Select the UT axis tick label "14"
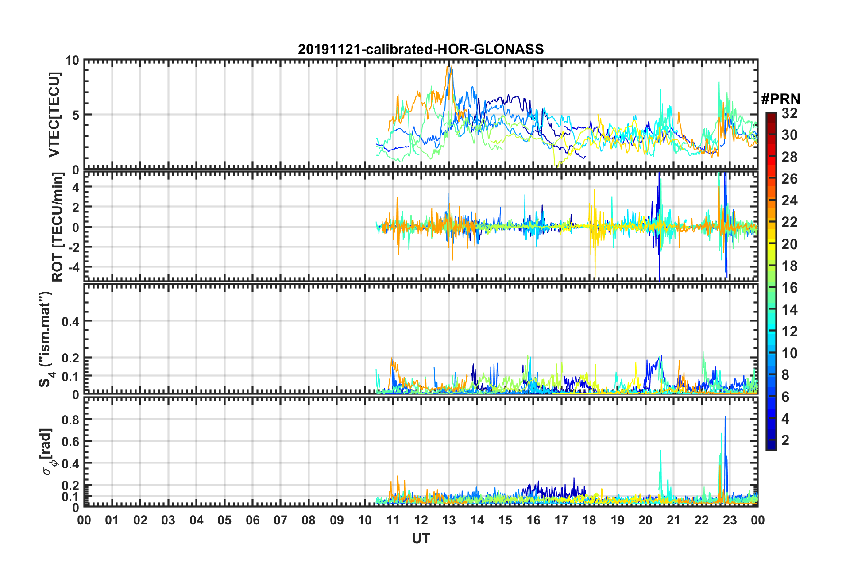This screenshot has height=563, width=842. click(x=477, y=520)
